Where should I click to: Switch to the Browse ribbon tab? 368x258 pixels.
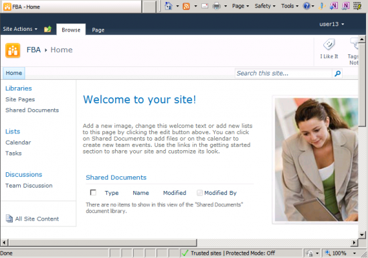71,30
